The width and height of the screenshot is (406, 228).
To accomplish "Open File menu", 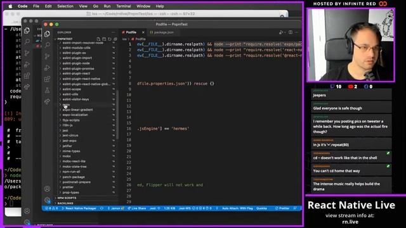I will (36, 6).
